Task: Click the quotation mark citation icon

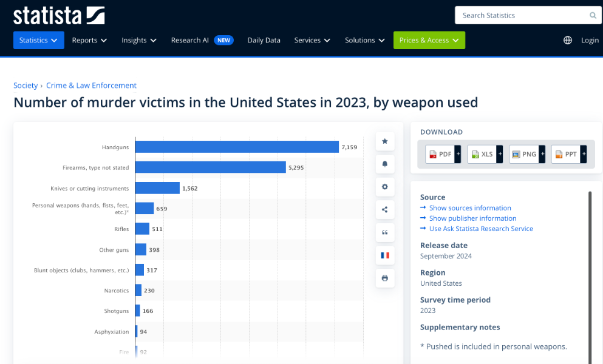Action: (x=384, y=232)
